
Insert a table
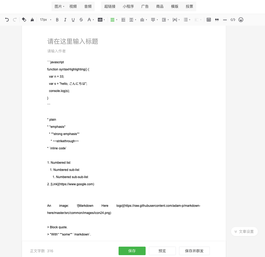209,20
